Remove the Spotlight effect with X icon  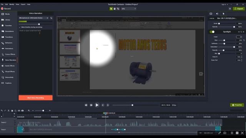pyautogui.click(x=244, y=32)
